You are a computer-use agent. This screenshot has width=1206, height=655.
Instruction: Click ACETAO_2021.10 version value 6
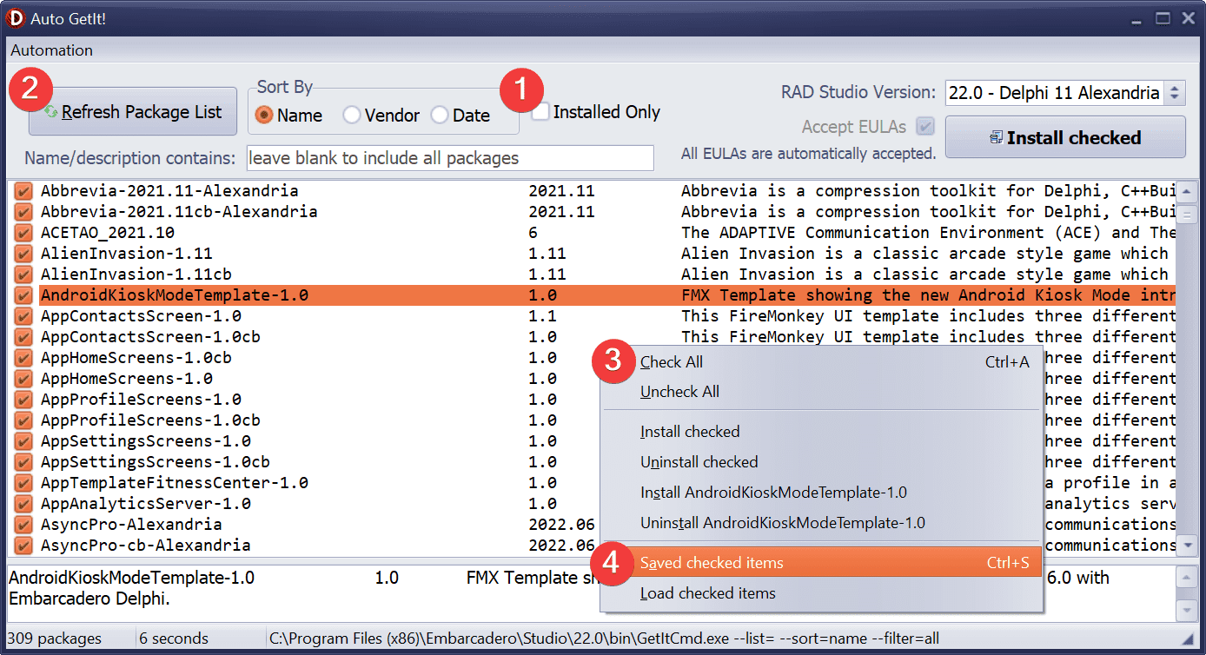[x=533, y=233]
